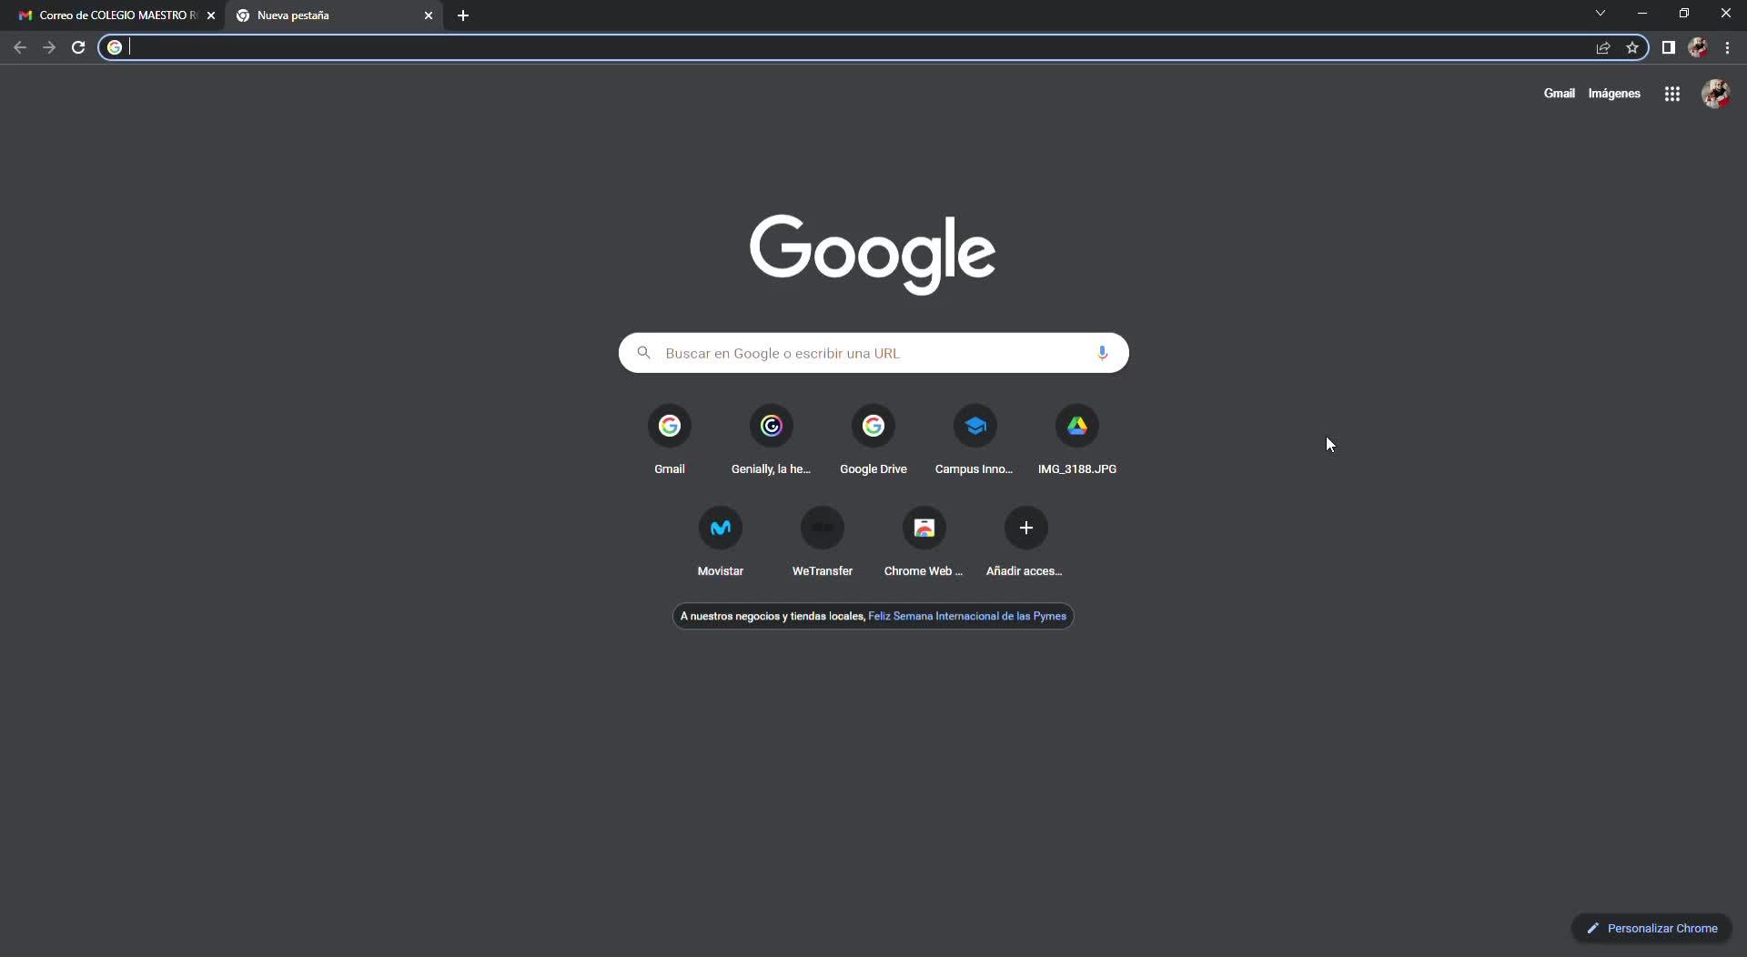Minimize the Chrome window
Image resolution: width=1747 pixels, height=957 pixels.
[x=1642, y=14]
